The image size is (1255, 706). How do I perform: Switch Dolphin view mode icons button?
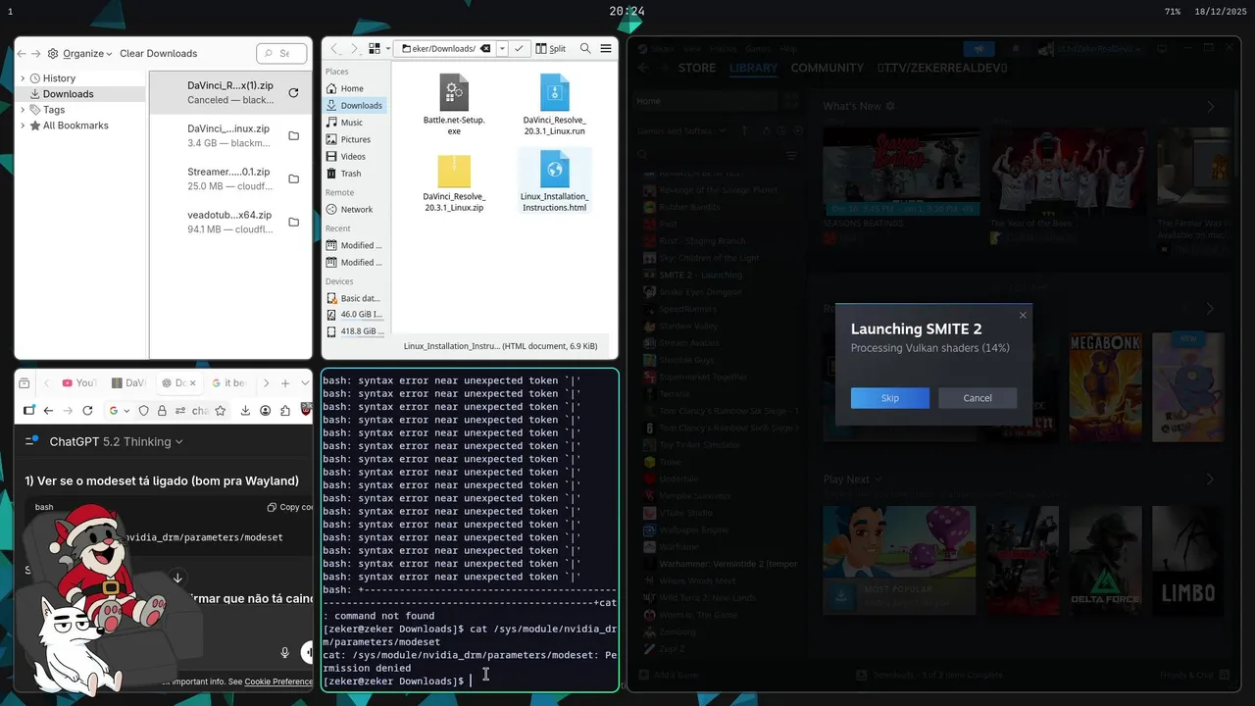click(374, 48)
